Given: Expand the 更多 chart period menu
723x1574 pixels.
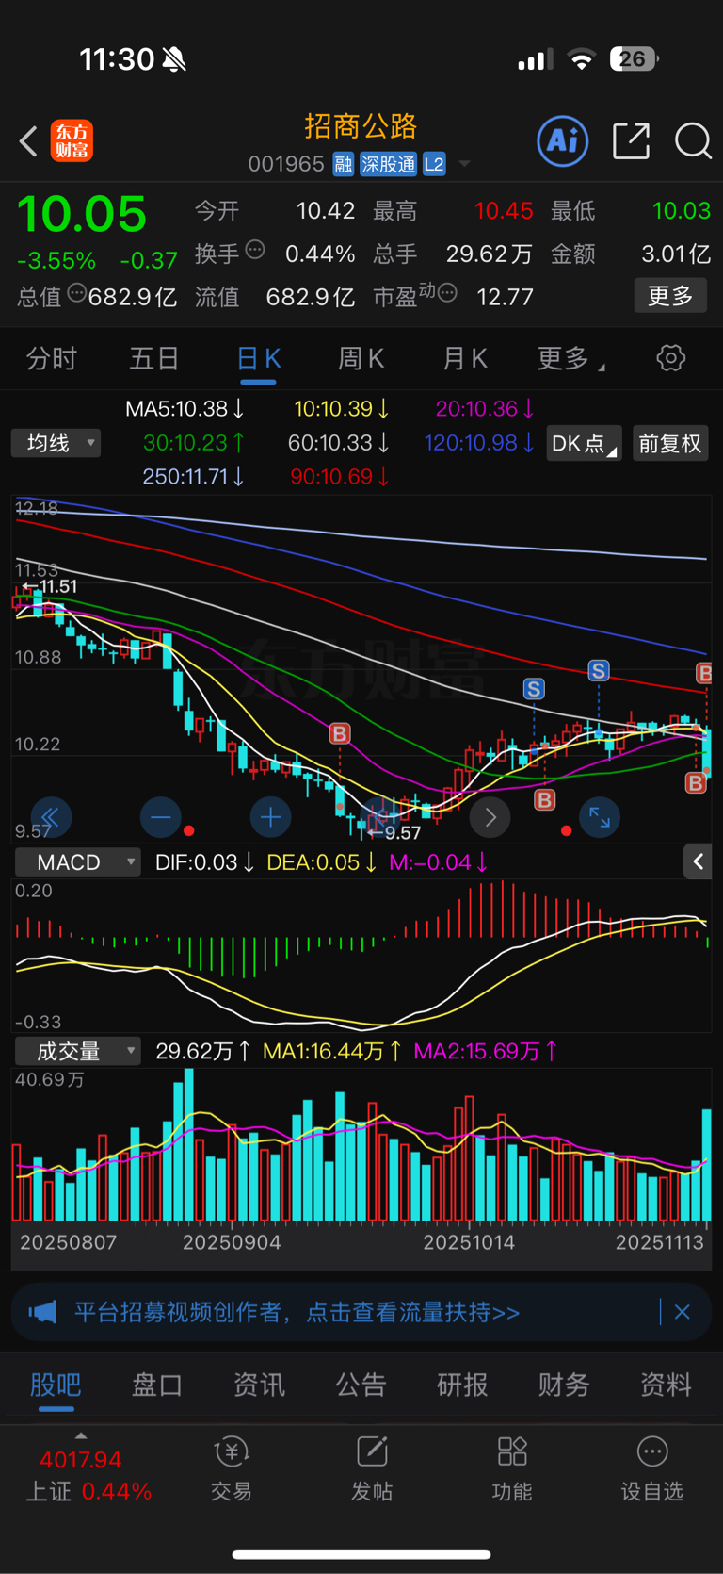Looking at the screenshot, I should coord(570,358).
